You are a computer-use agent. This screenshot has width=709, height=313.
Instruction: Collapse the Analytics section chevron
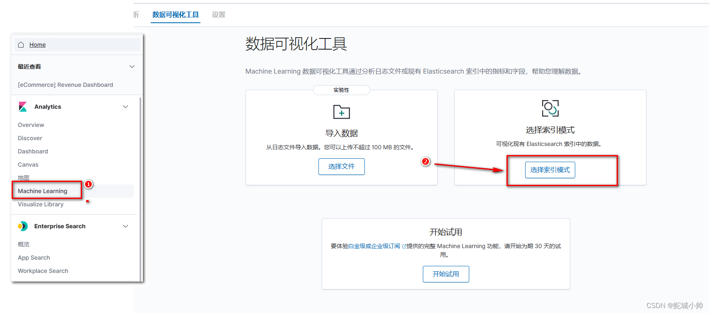tap(125, 107)
